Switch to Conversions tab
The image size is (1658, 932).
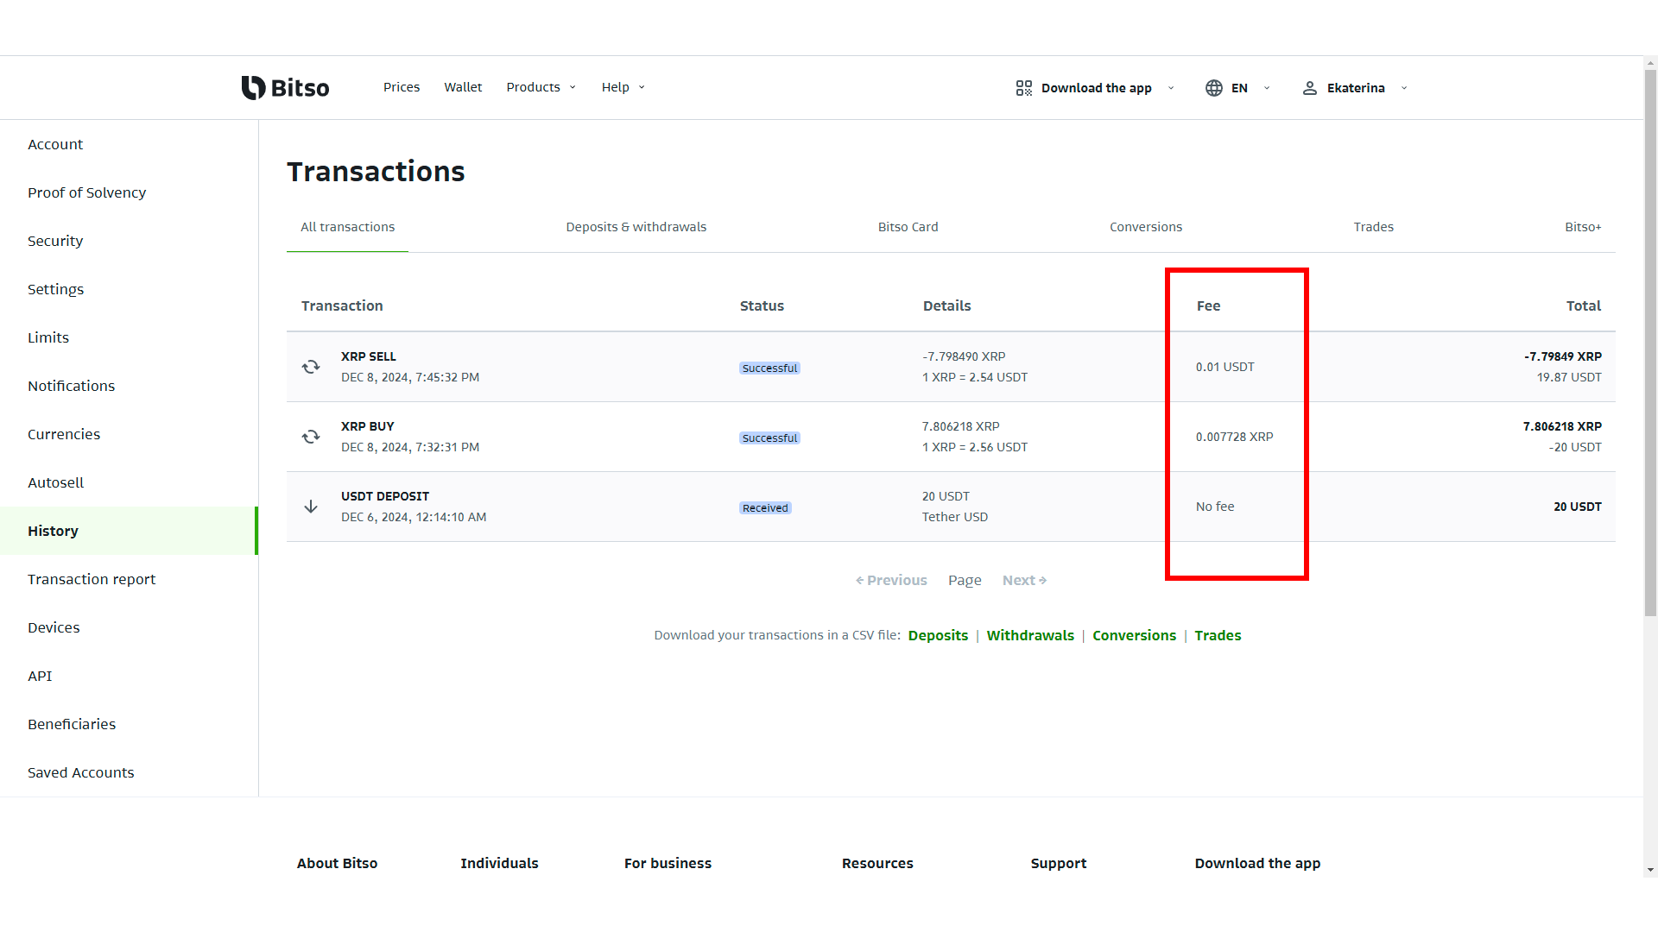[x=1146, y=227]
